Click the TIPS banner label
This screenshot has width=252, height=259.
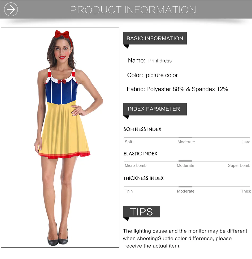[141, 212]
